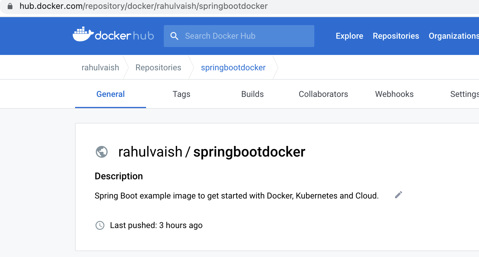Screen dimensions: 479x257
Task: Click the browser URL address text
Action: 144,6
